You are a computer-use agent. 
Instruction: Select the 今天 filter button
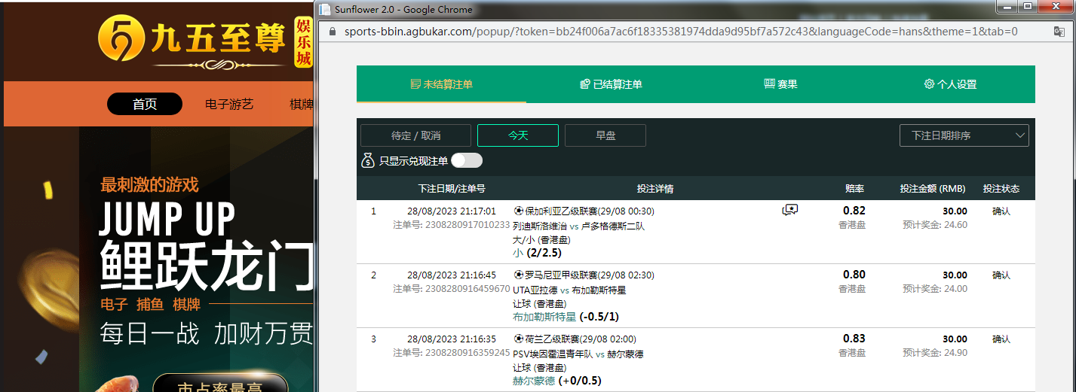tap(518, 135)
